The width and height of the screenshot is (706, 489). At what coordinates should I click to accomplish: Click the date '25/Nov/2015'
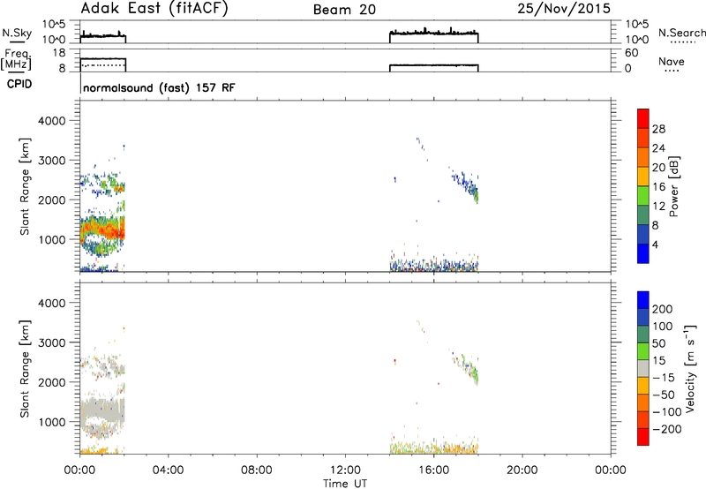click(564, 9)
